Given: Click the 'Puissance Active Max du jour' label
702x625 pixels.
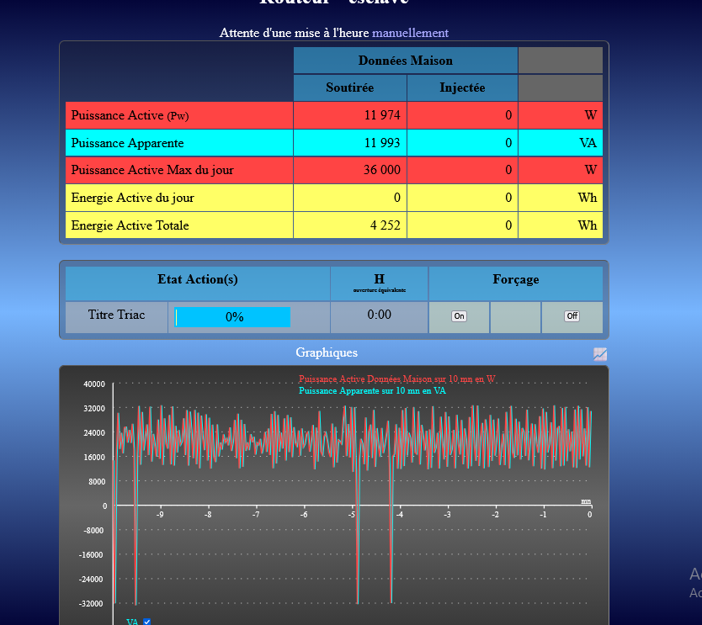Looking at the screenshot, I should tap(152, 170).
